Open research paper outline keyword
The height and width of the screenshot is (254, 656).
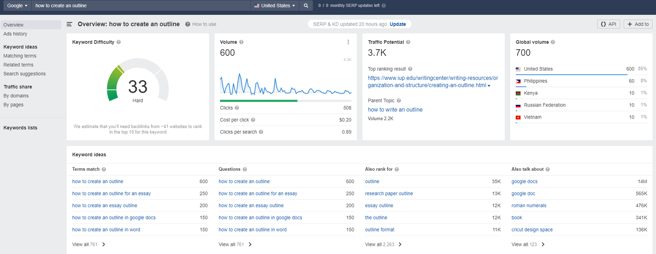[389, 194]
